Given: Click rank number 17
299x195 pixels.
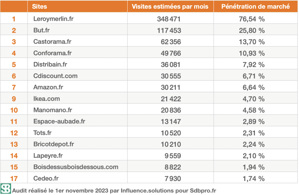Looking at the screenshot, I should (14, 179).
